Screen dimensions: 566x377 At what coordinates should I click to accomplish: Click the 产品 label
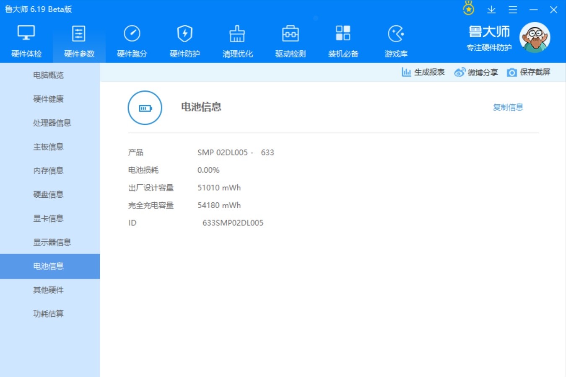136,152
